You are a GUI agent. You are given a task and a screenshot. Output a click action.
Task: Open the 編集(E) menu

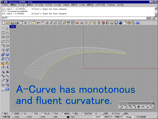(x=13, y=5)
